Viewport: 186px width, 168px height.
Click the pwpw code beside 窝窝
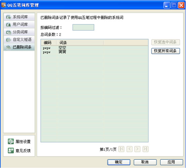[47, 52]
